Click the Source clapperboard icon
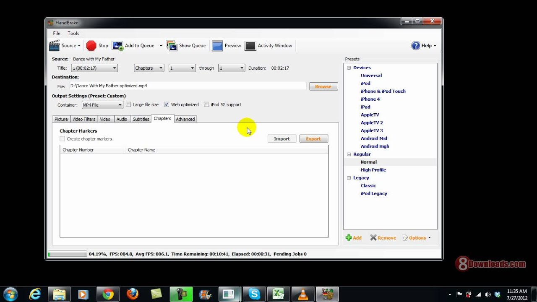Image resolution: width=537 pixels, height=302 pixels. 54,46
